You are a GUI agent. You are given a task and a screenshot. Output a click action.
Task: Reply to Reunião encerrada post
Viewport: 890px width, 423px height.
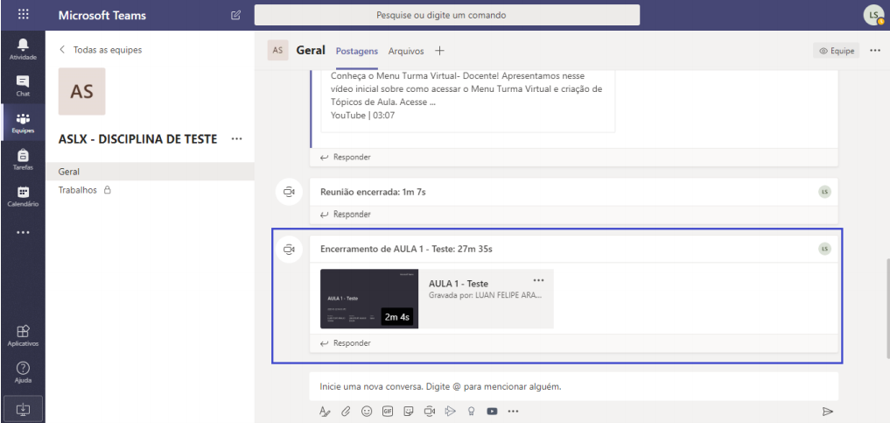tap(346, 214)
